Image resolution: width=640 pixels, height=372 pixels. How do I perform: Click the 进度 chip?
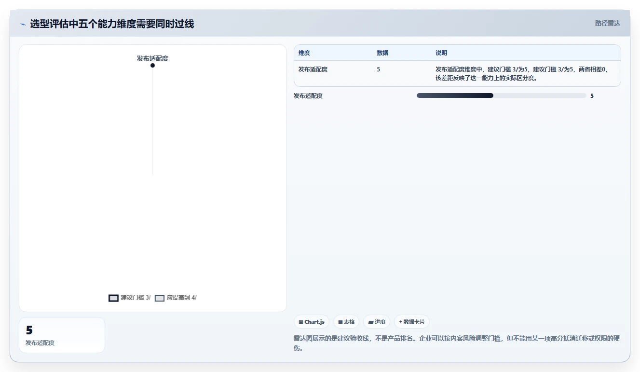377,322
